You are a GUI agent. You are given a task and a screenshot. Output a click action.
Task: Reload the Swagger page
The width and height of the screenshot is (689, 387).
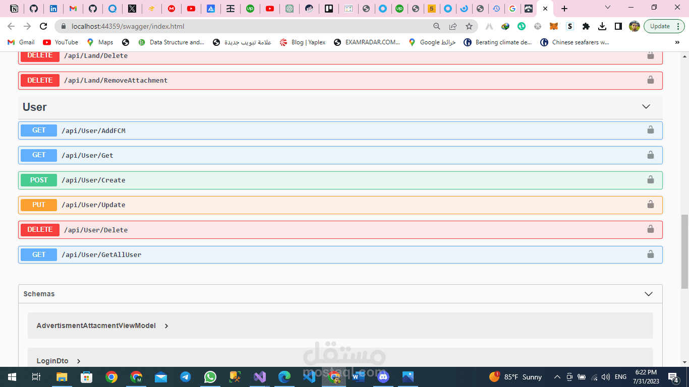coord(44,26)
